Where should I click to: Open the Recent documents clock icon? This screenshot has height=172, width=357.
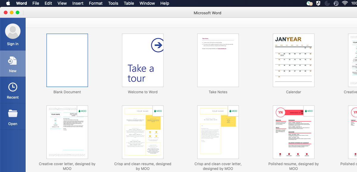click(13, 87)
